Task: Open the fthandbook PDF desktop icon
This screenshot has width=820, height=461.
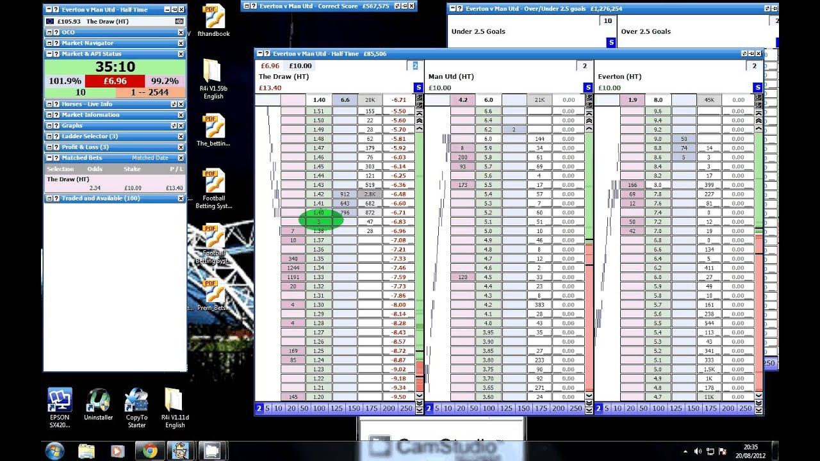Action: [213, 20]
